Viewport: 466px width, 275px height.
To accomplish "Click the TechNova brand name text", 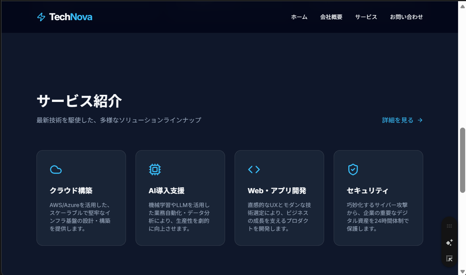I will click(71, 17).
